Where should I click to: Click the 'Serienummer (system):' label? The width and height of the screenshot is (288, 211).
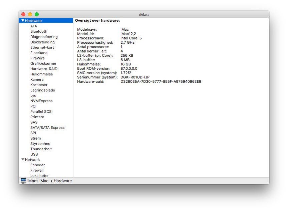(97, 77)
